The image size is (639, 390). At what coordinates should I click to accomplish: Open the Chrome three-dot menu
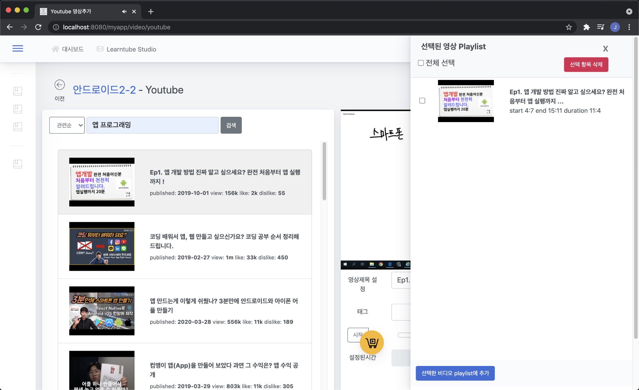click(x=629, y=27)
